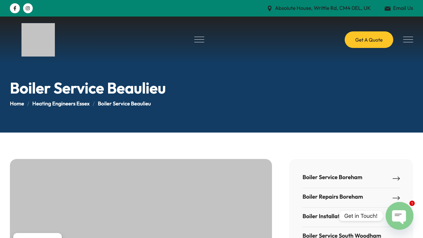This screenshot has height=238, width=423.
Task: Expand Boiler Service Boreham entry
Action: coord(332,177)
